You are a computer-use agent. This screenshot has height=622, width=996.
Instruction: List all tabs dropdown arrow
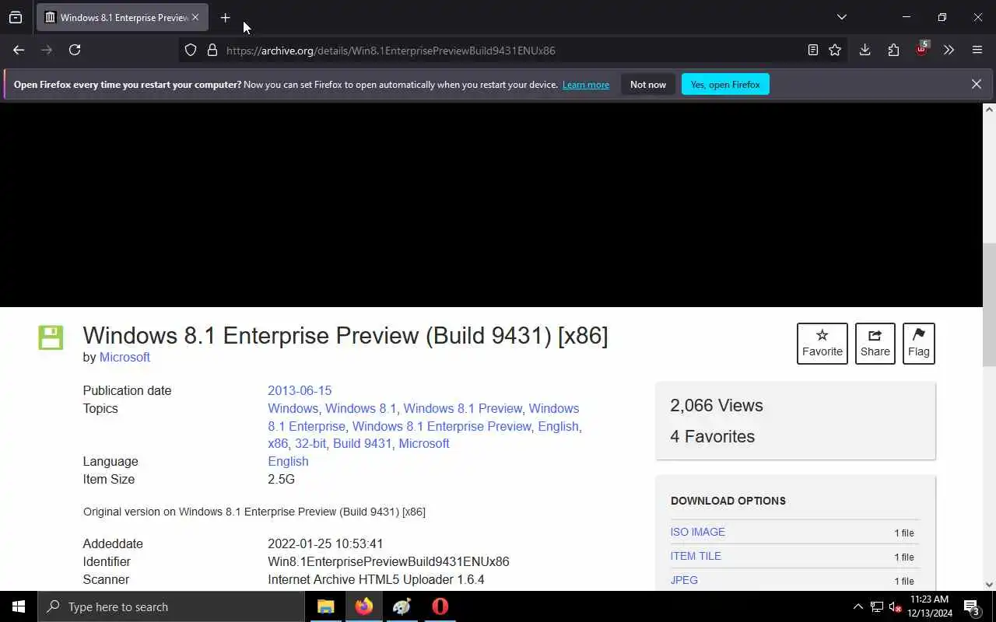(x=841, y=17)
